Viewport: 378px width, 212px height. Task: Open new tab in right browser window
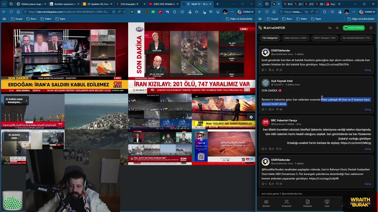339,4
